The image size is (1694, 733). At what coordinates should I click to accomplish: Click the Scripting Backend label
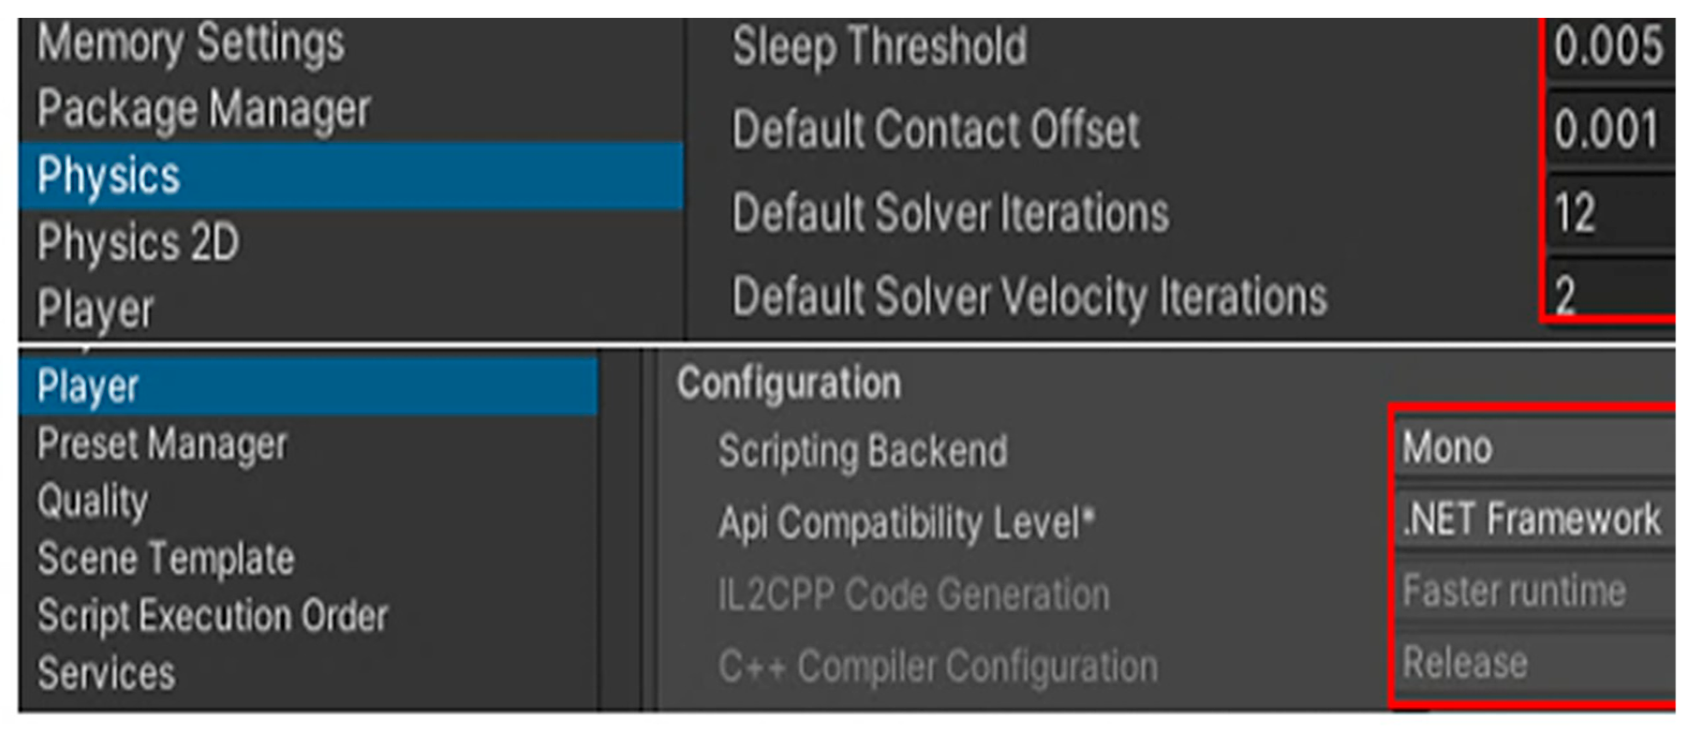click(863, 451)
